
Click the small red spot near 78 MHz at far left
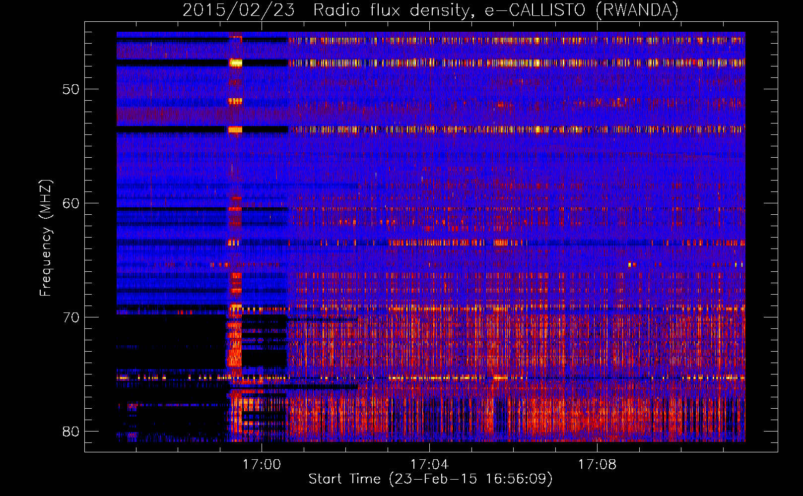click(132, 406)
